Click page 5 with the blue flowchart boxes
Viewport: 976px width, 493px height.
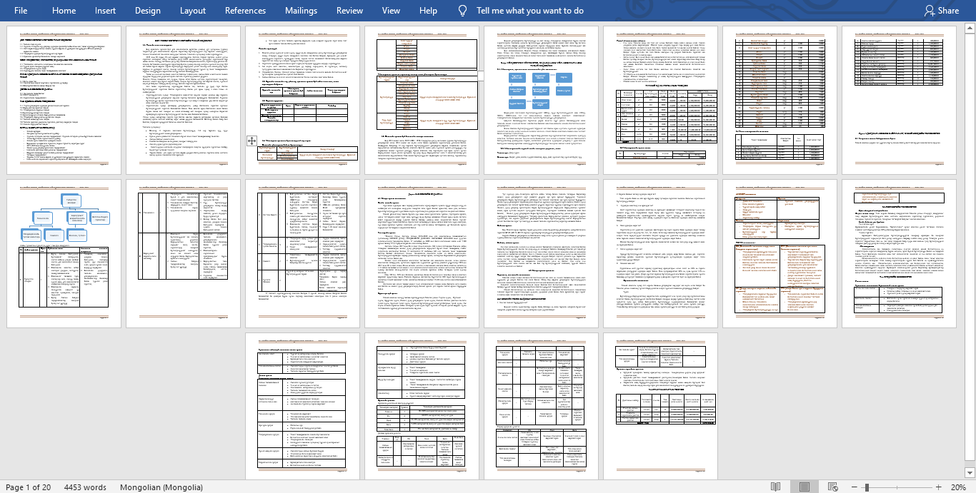(x=541, y=100)
